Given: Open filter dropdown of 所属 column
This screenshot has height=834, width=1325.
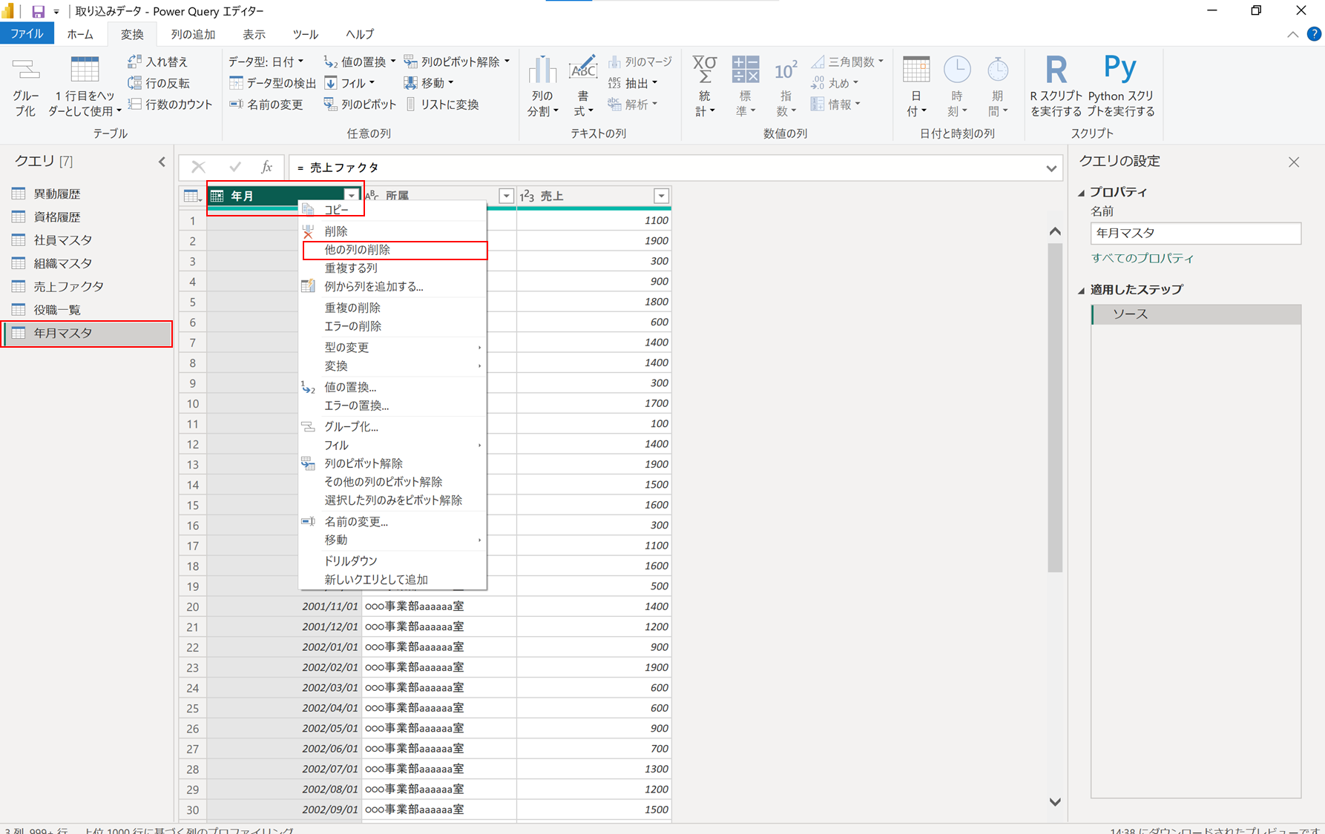Looking at the screenshot, I should tap(506, 196).
